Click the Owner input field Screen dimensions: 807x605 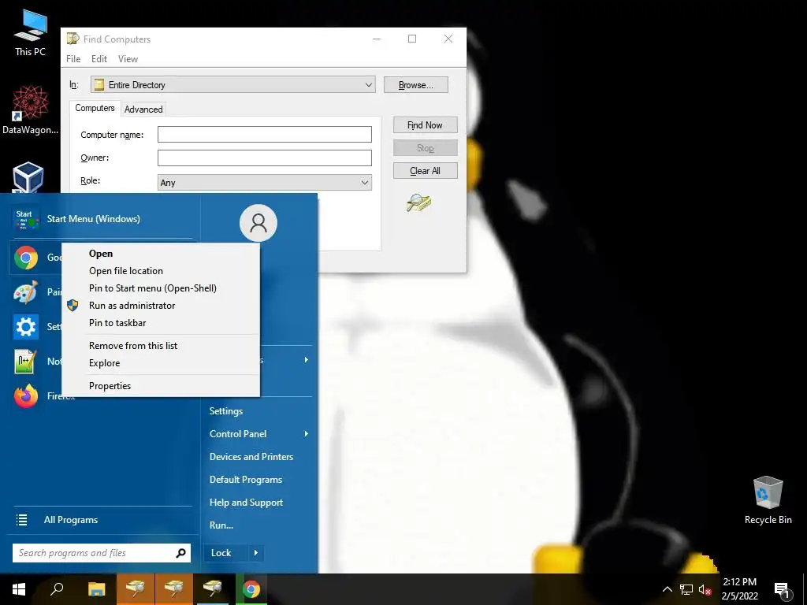pyautogui.click(x=265, y=158)
